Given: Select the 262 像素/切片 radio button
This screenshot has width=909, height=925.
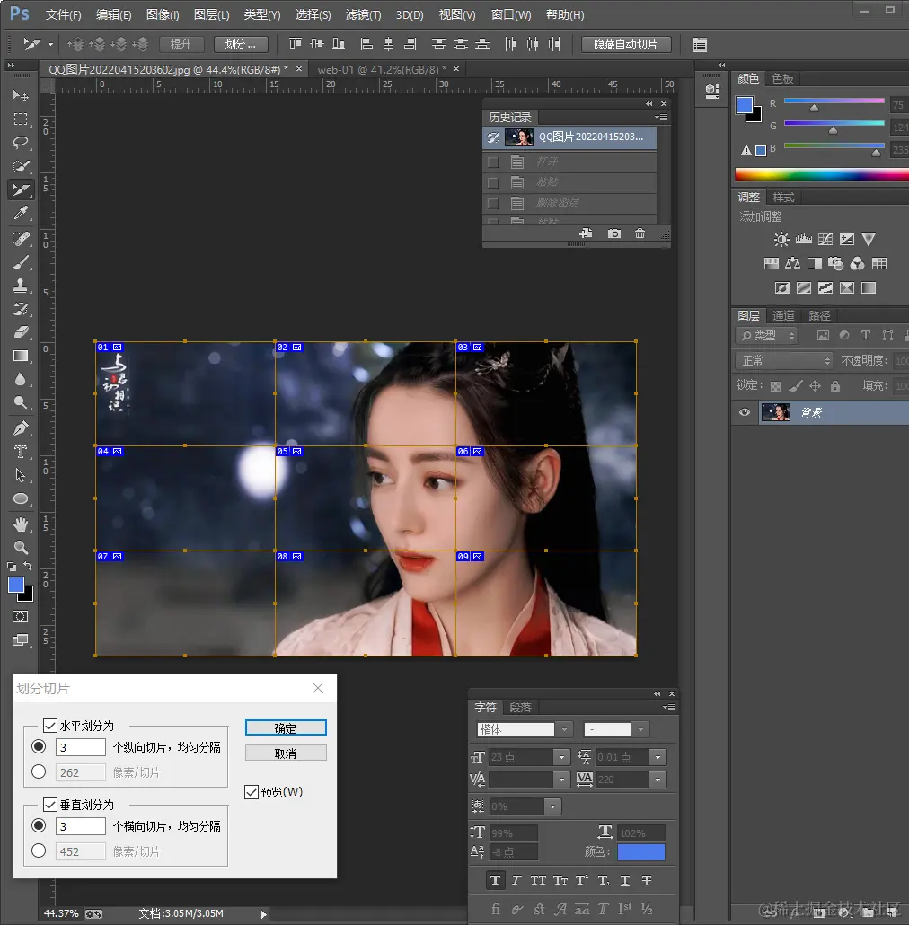Looking at the screenshot, I should click(39, 771).
